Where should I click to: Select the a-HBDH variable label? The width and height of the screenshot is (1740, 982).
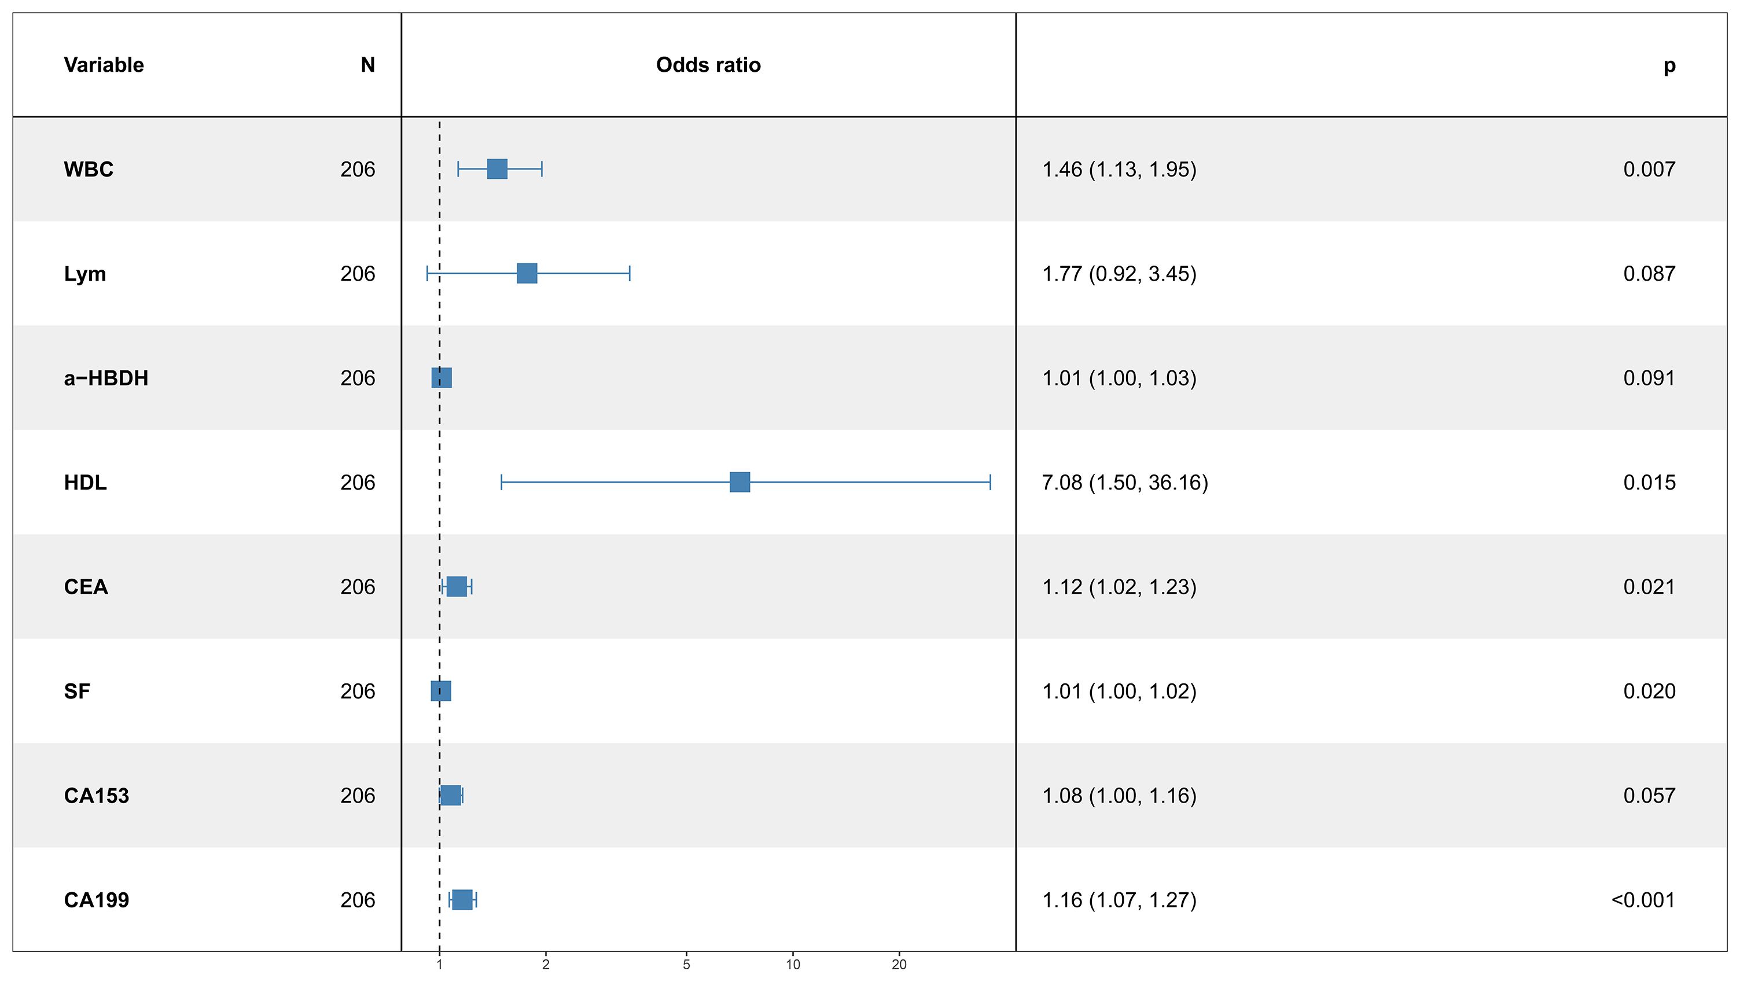click(x=106, y=377)
